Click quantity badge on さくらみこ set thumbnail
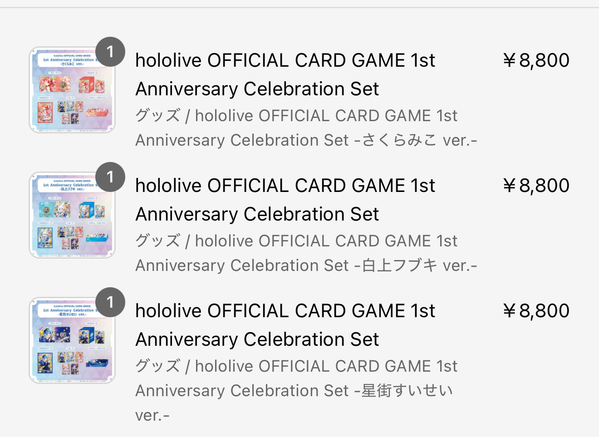This screenshot has height=437, width=599. pyautogui.click(x=110, y=52)
